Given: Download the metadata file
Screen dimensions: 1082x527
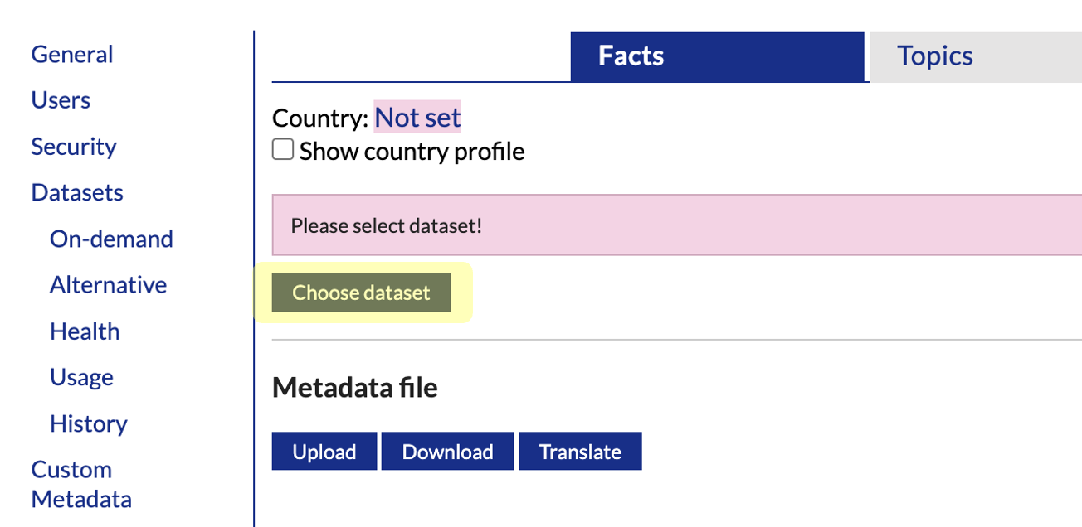Looking at the screenshot, I should pos(447,452).
